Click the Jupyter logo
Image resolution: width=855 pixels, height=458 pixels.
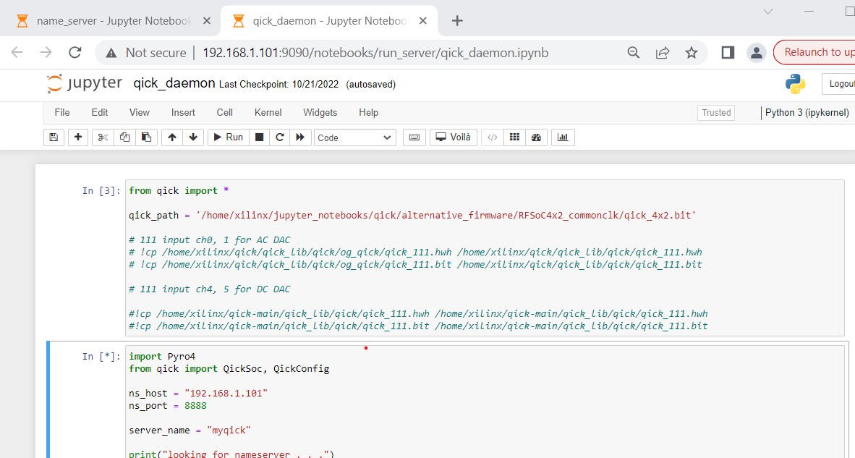85,83
